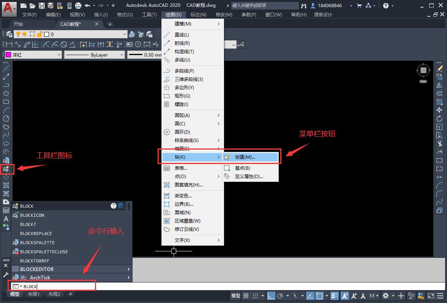The height and width of the screenshot is (303, 447).
Task: Click the Move tool in right toolbar
Action: [439, 110]
